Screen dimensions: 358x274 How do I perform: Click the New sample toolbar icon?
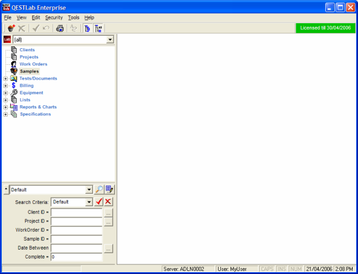[11, 29]
